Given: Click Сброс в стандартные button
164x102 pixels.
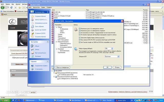Looking at the screenshot, I should (63, 67).
